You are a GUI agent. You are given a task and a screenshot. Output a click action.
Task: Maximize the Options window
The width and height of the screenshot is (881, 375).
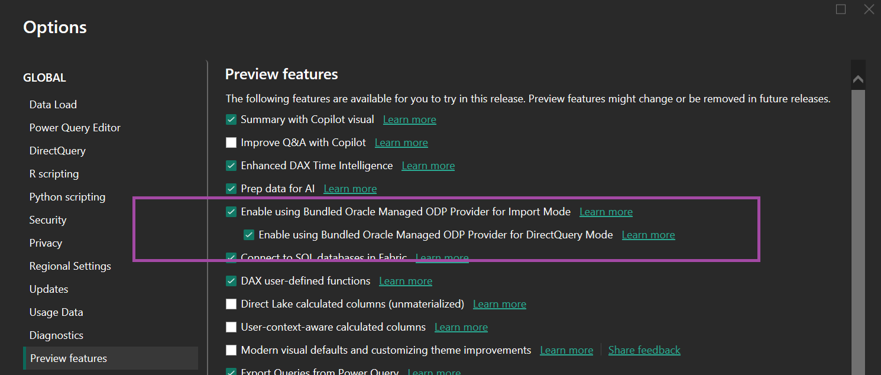pos(841,9)
